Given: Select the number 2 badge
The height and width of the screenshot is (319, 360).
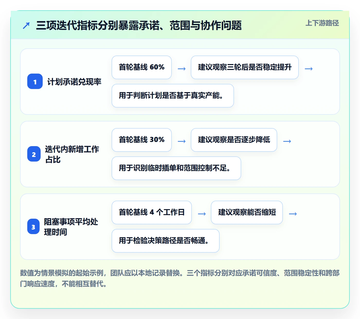Looking at the screenshot, I should click(34, 154).
